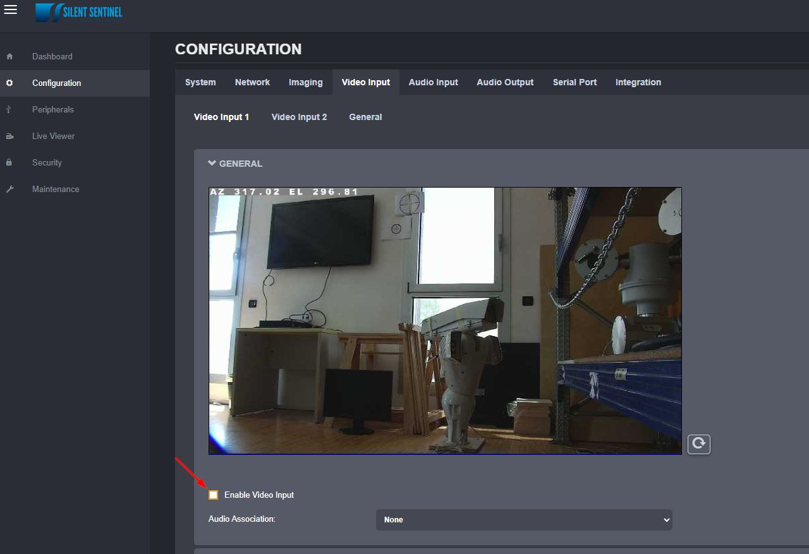This screenshot has width=809, height=554.
Task: Click the Silent Sentinel logo
Action: point(78,12)
